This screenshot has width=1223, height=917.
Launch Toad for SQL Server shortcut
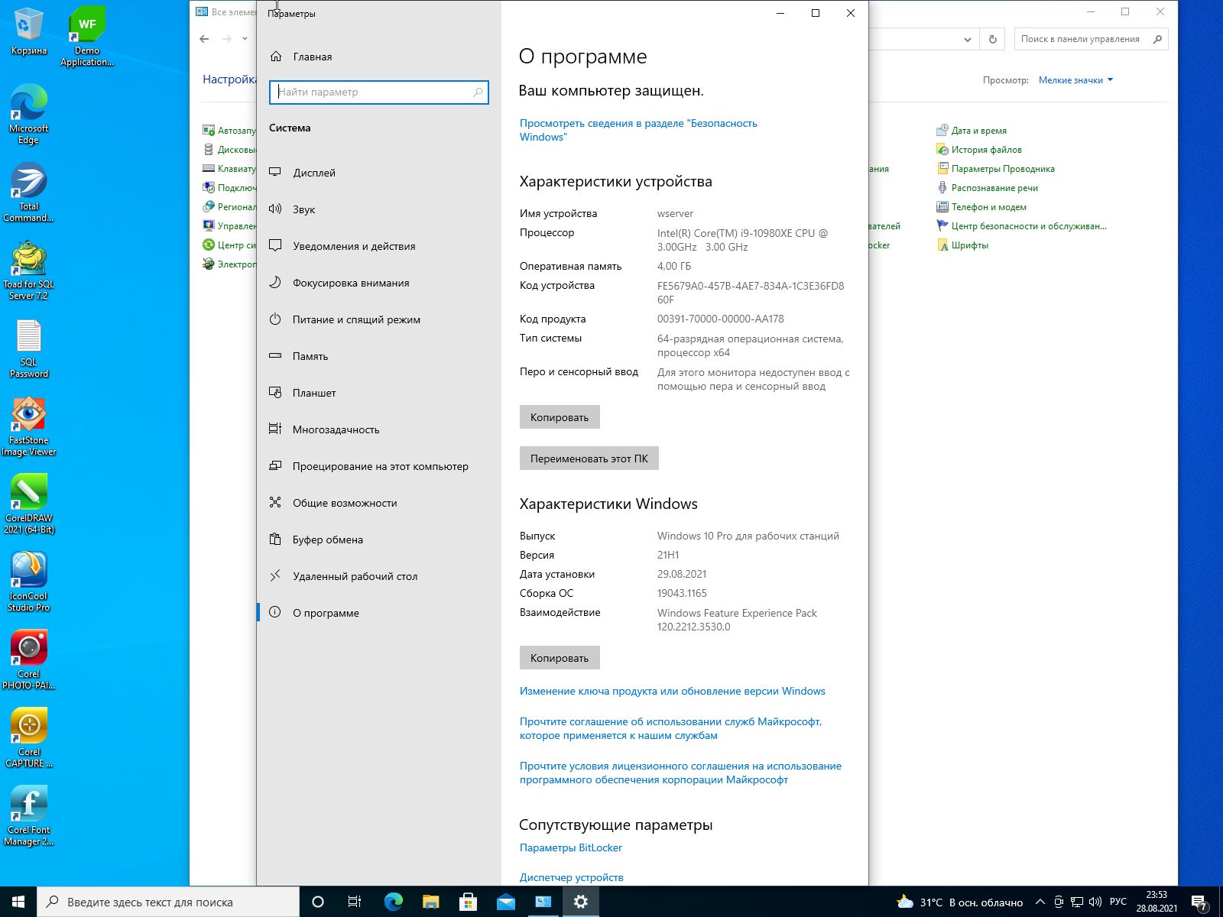[29, 271]
